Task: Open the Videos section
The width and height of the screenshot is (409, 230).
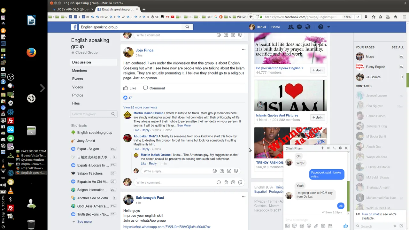Action: 78,87
